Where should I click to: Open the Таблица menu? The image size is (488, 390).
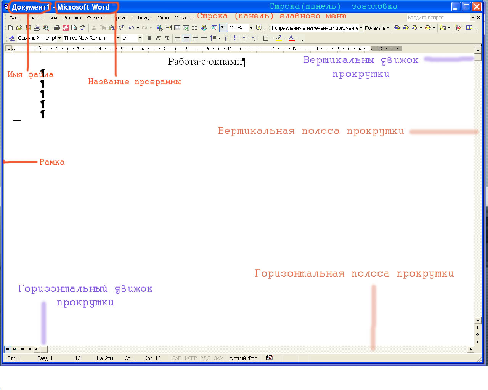(x=142, y=18)
